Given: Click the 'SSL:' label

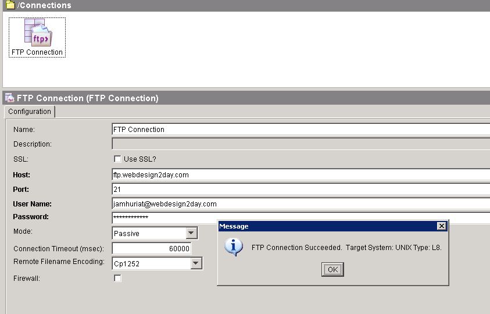Looking at the screenshot, I should (20, 159).
